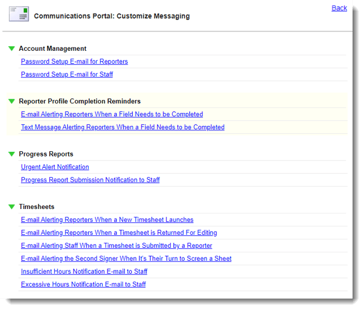The image size is (364, 310).
Task: Collapse the Progress Reports section arrow
Action: (12, 154)
